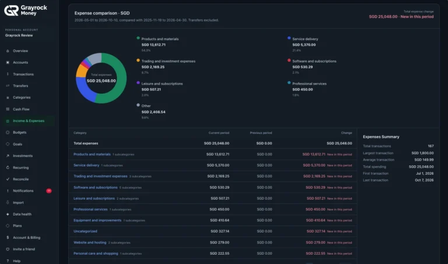Screen dimensions: 448x264
Task: Click green Products and materials legend dot
Action: click(x=138, y=38)
